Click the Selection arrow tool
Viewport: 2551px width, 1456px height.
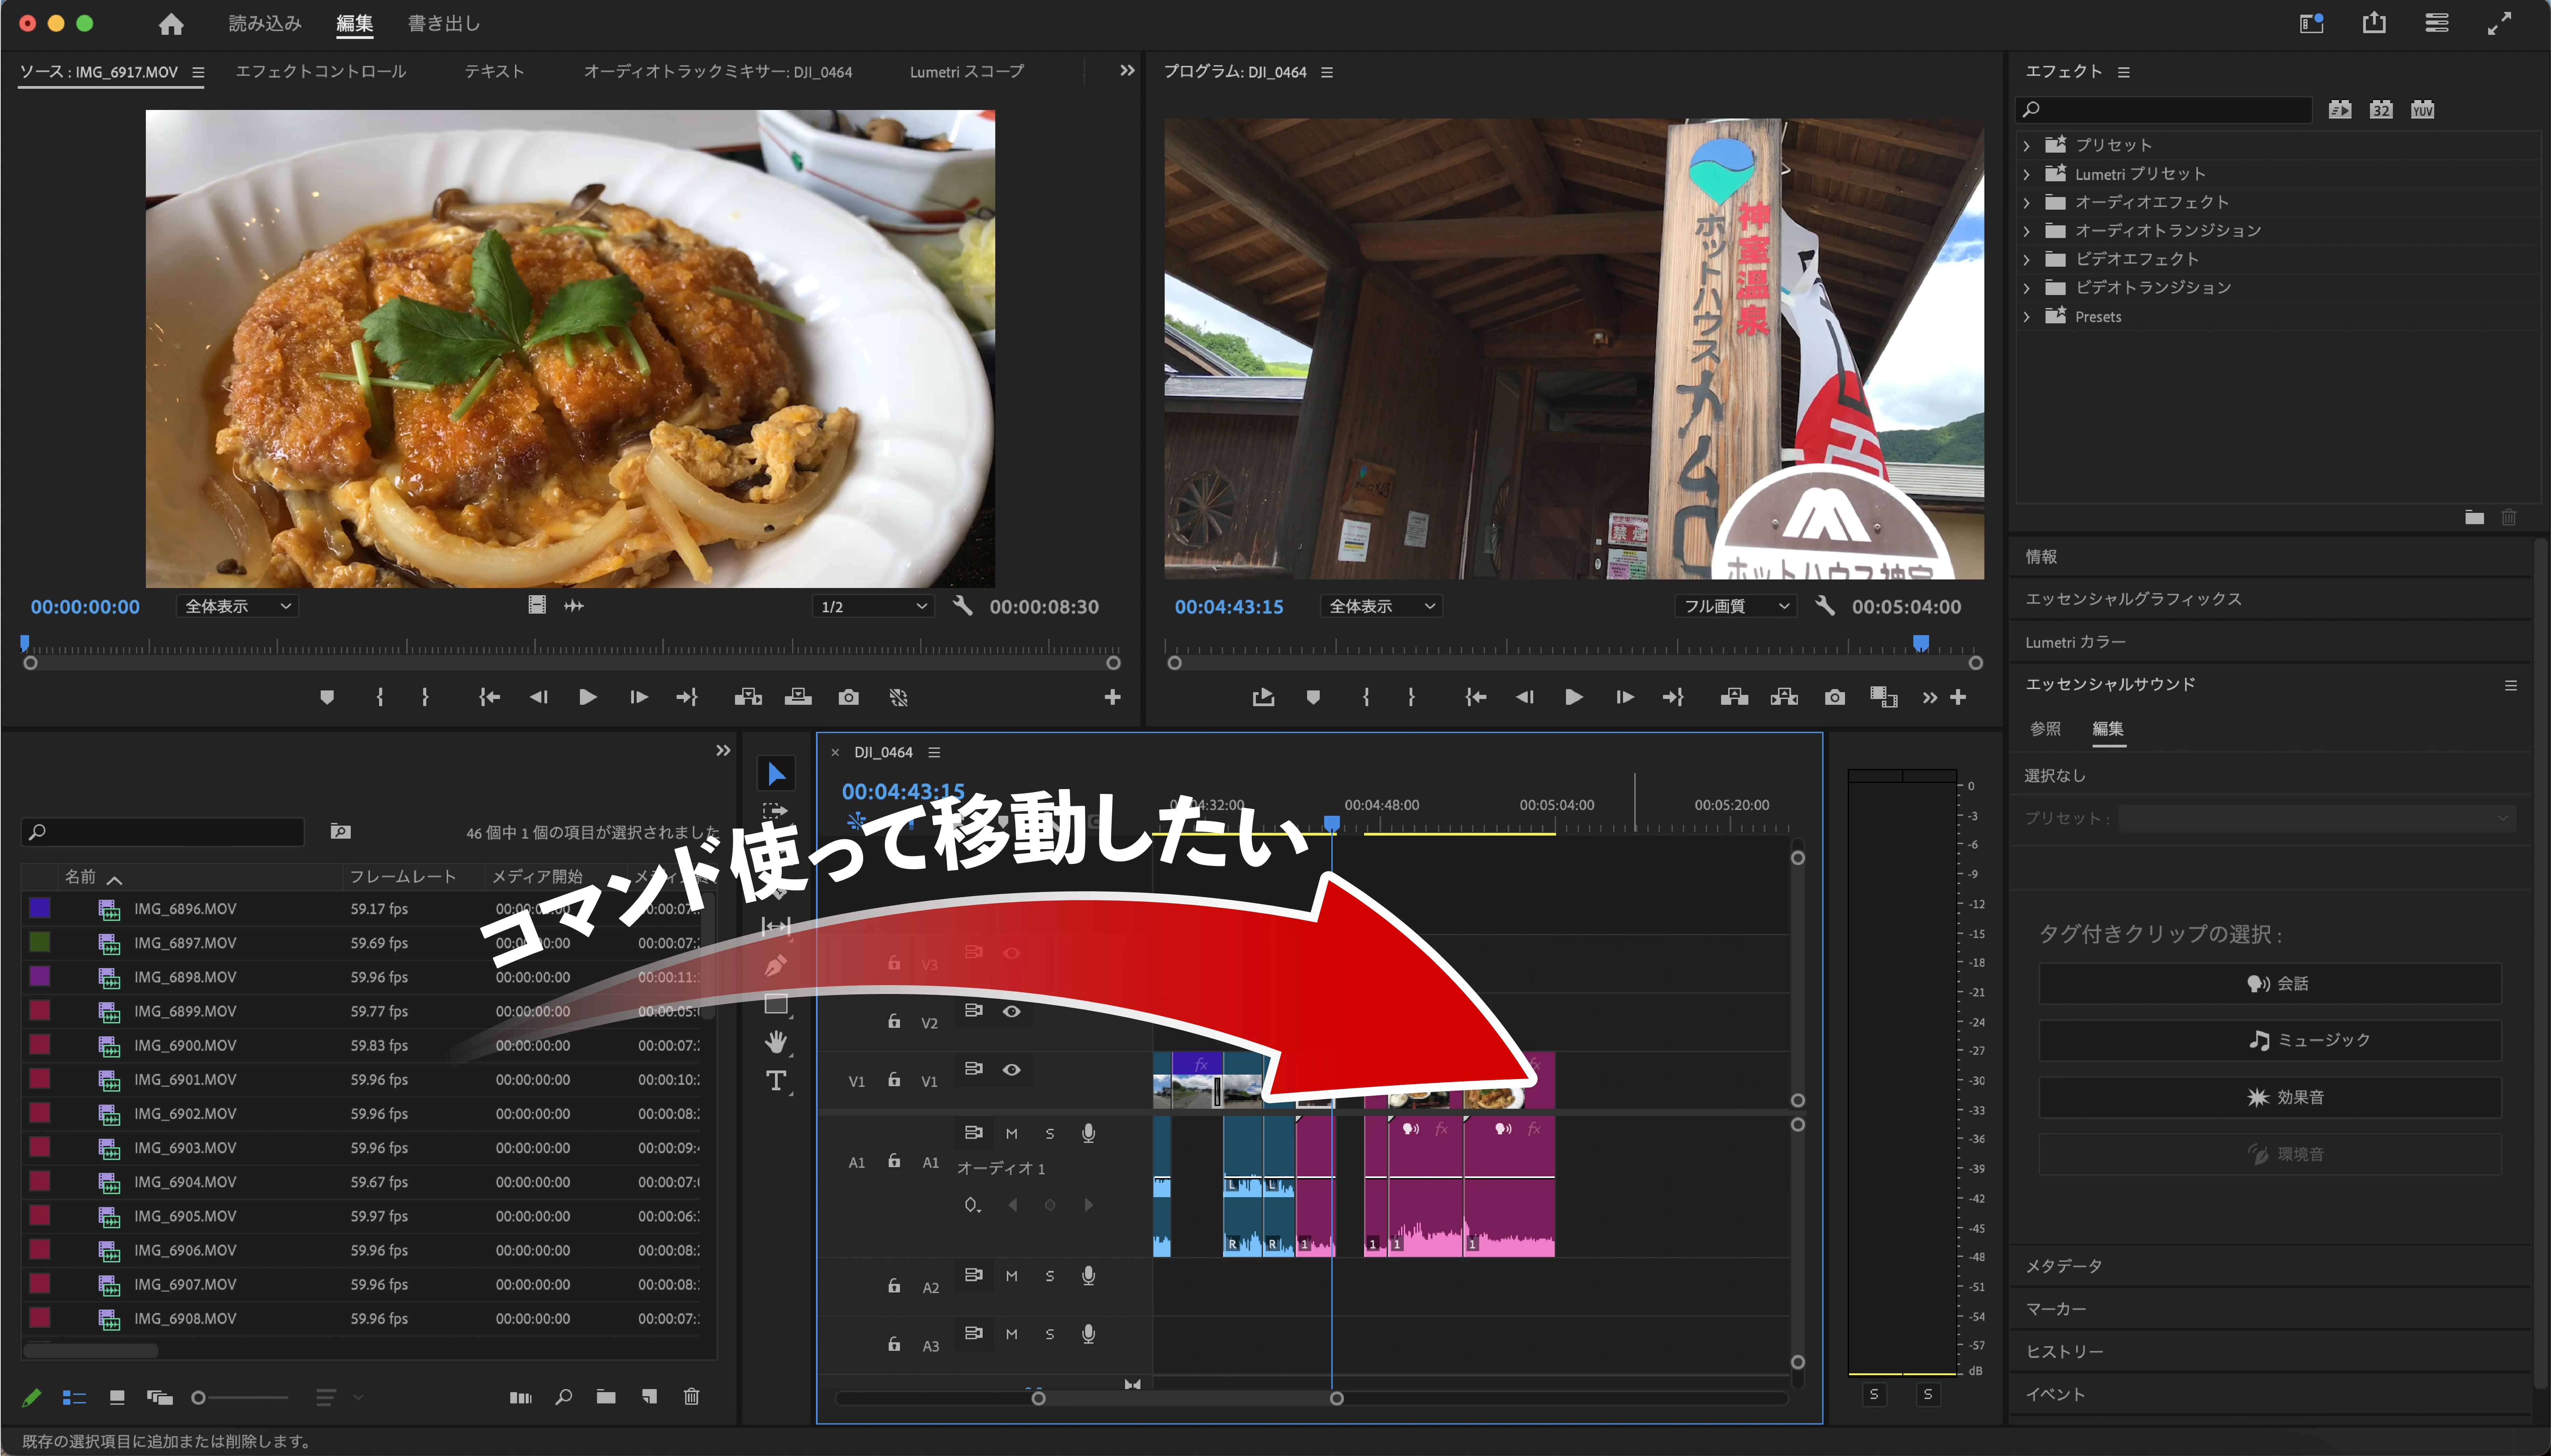776,773
